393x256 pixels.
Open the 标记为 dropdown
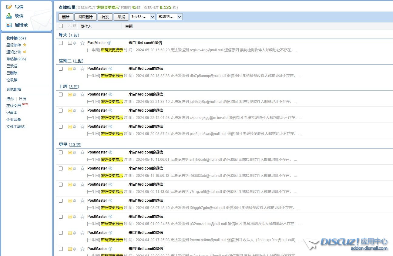tap(143, 17)
